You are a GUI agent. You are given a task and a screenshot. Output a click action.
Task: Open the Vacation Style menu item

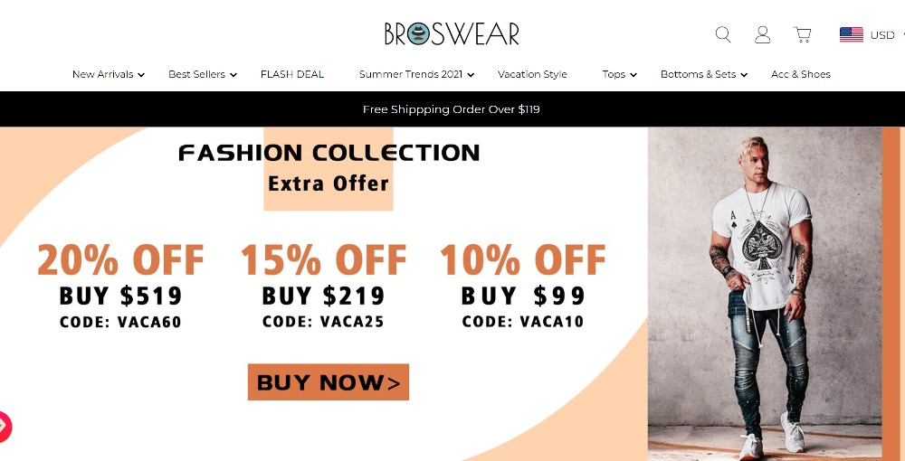pyautogui.click(x=532, y=74)
